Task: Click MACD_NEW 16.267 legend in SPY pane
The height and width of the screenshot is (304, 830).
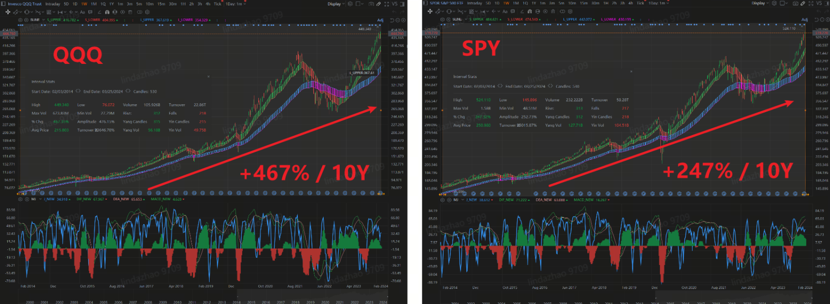Action: [591, 200]
